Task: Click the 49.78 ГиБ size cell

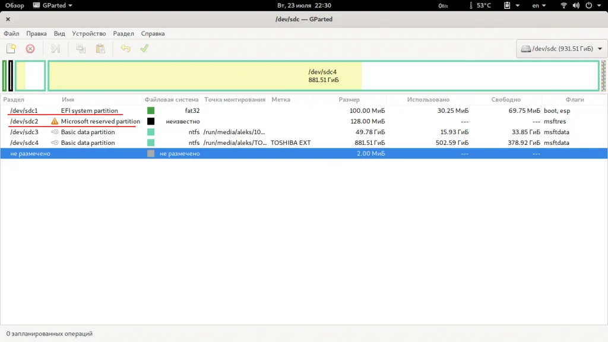Action: pyautogui.click(x=370, y=132)
